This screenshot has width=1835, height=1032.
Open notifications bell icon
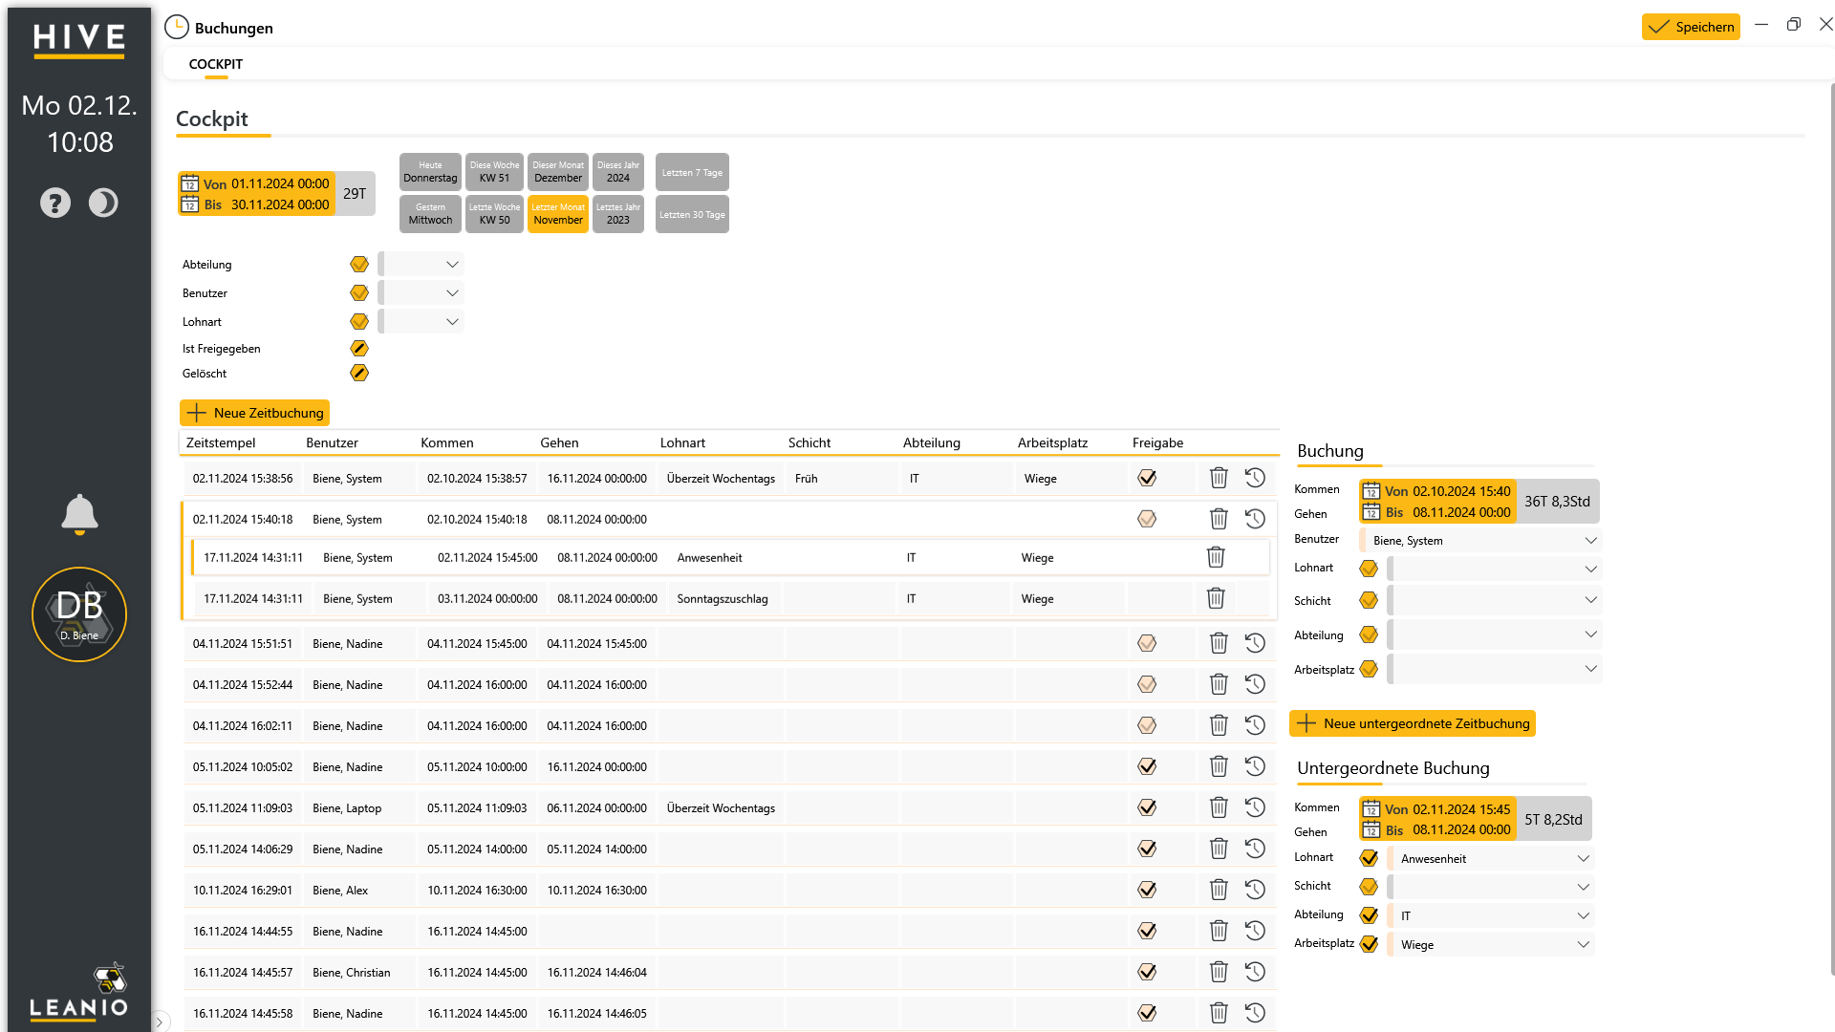click(79, 514)
